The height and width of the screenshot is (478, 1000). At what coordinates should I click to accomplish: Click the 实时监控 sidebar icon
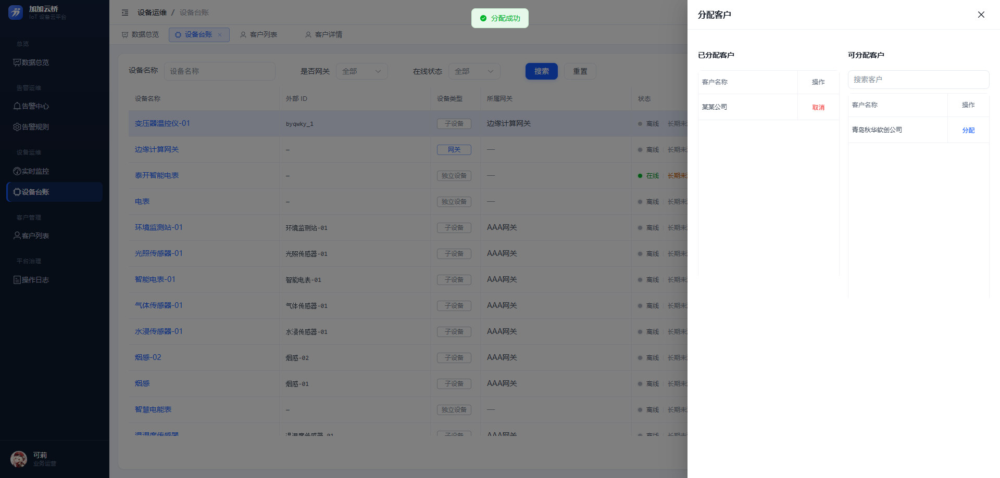(x=17, y=171)
